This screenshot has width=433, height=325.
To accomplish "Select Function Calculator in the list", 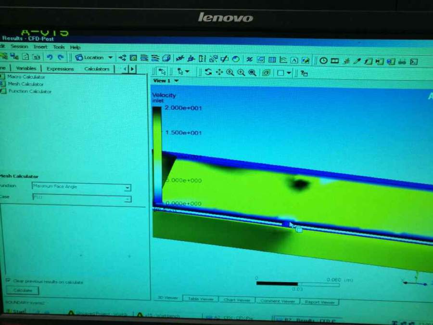I will (29, 91).
